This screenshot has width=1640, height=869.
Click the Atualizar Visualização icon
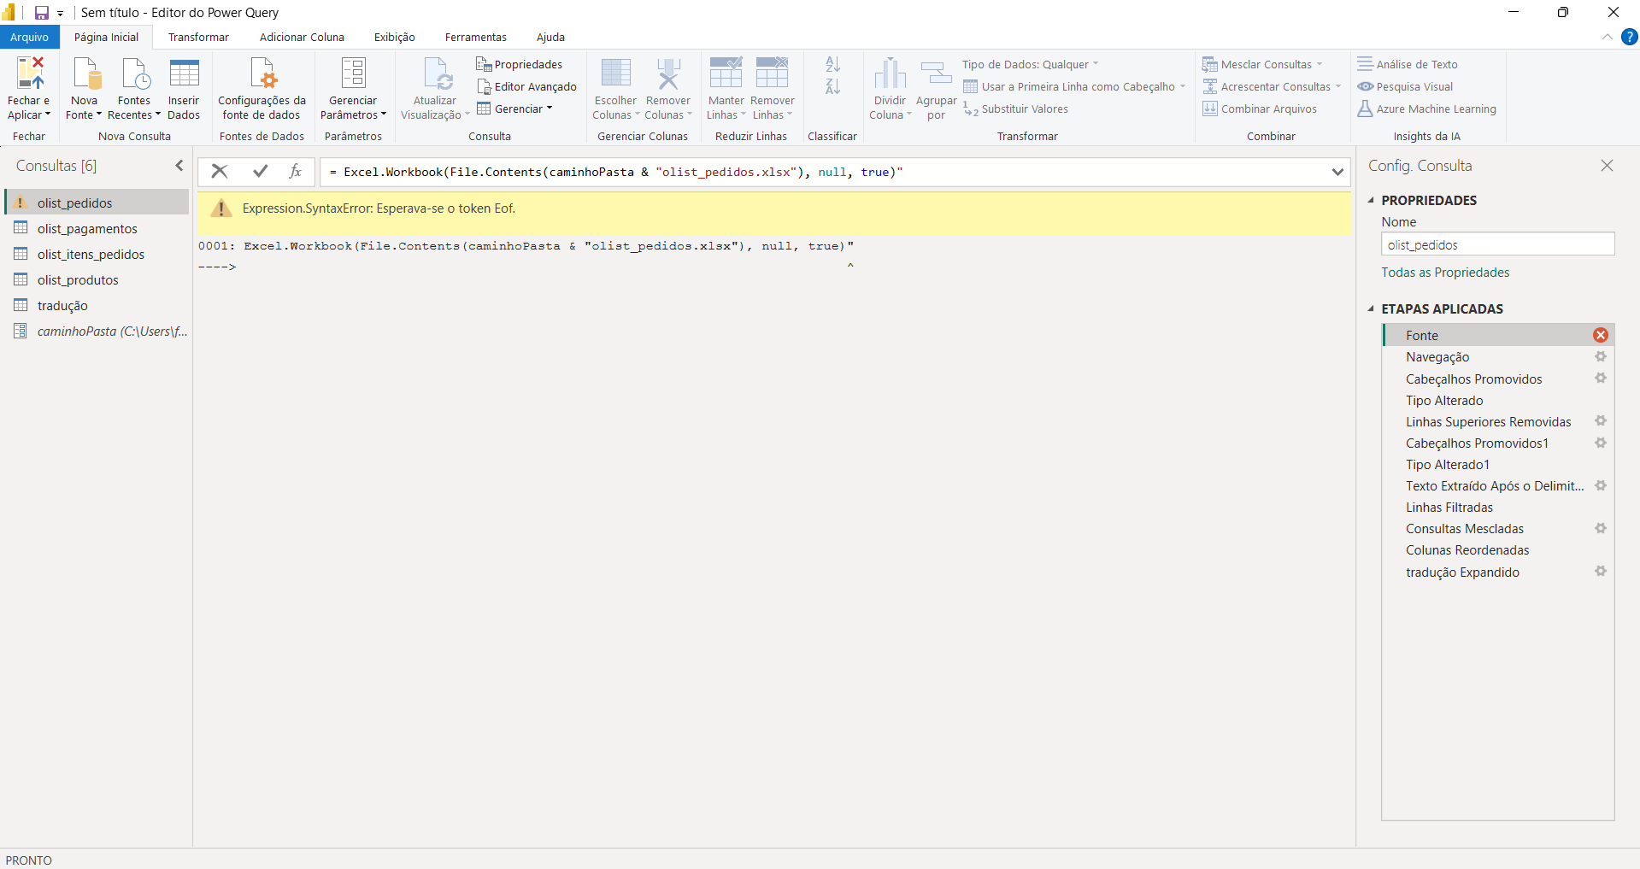pyautogui.click(x=437, y=74)
